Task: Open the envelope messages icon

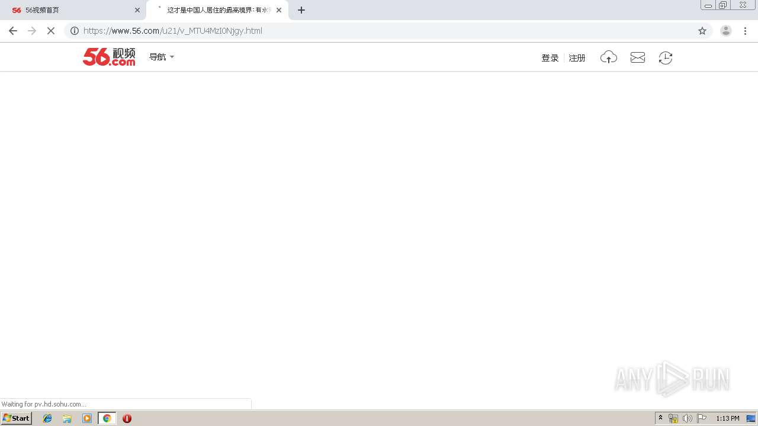Action: 638,57
